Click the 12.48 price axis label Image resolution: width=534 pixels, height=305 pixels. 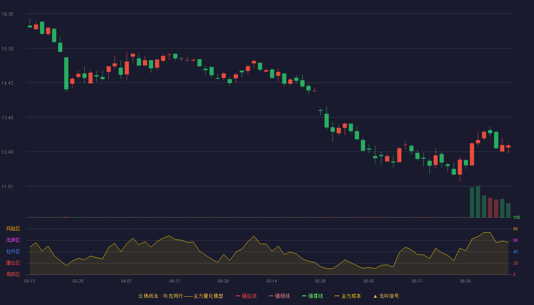click(7, 152)
